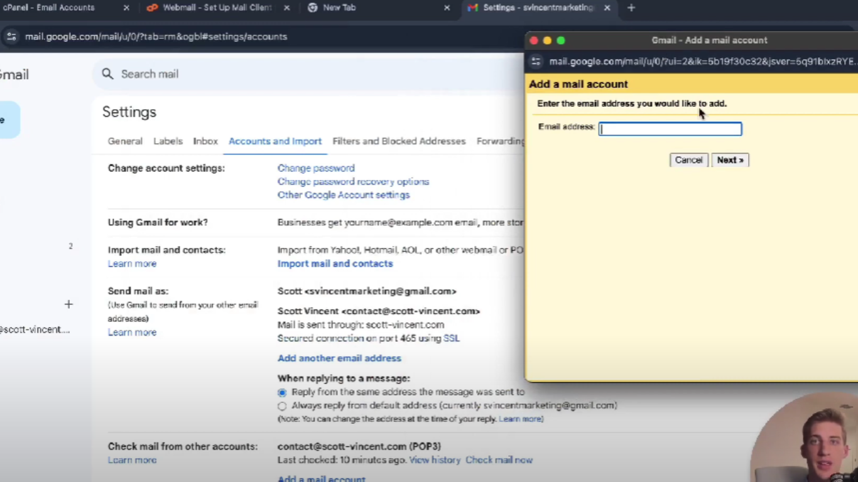Click Change password recovery options link

[353, 181]
